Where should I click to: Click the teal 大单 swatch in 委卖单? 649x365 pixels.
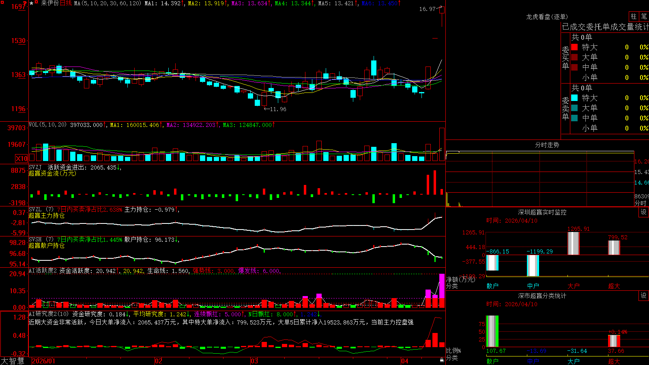coord(574,108)
